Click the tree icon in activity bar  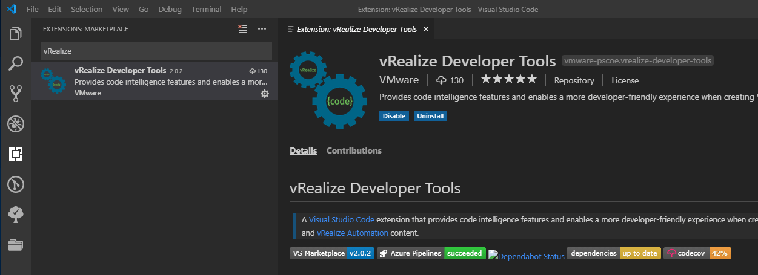pyautogui.click(x=15, y=214)
